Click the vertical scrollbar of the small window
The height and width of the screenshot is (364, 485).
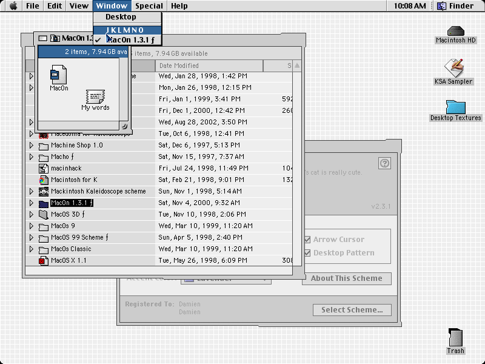coord(124,90)
